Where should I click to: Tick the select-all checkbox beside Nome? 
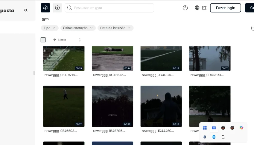click(43, 40)
